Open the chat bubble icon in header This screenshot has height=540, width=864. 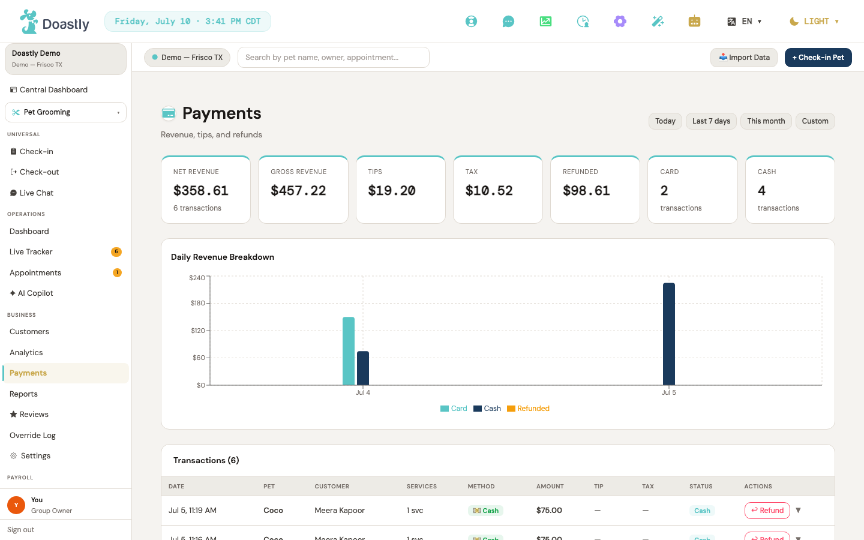coord(508,22)
